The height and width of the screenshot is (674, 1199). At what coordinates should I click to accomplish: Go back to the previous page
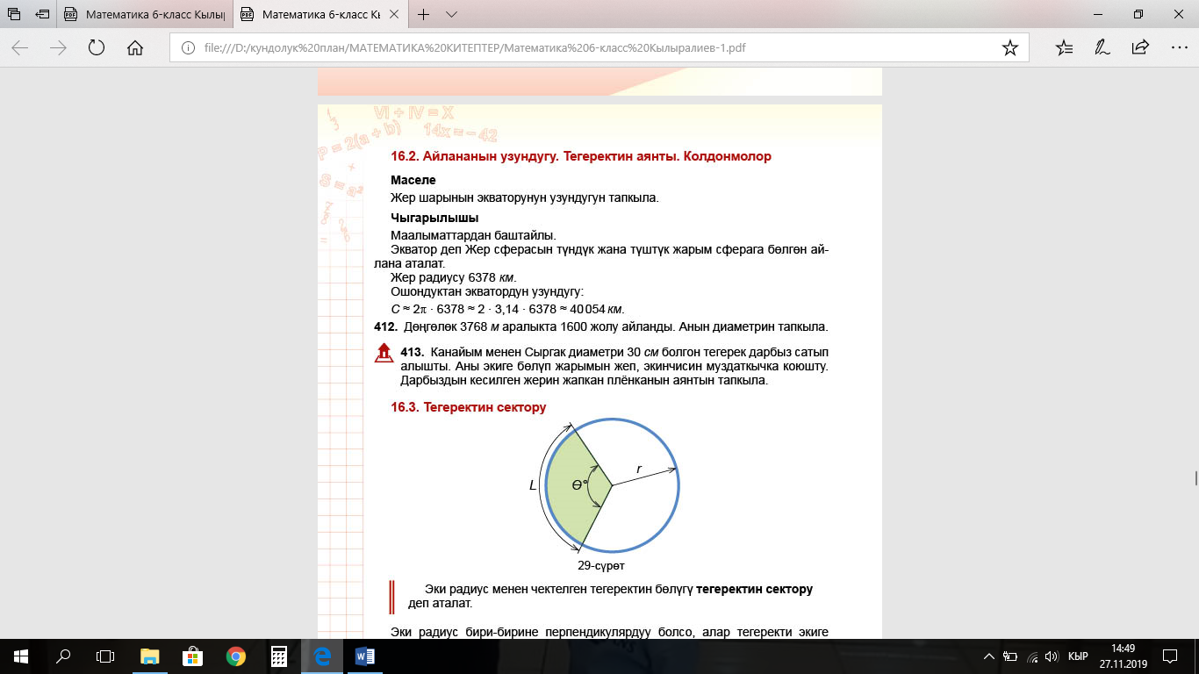pyautogui.click(x=19, y=48)
